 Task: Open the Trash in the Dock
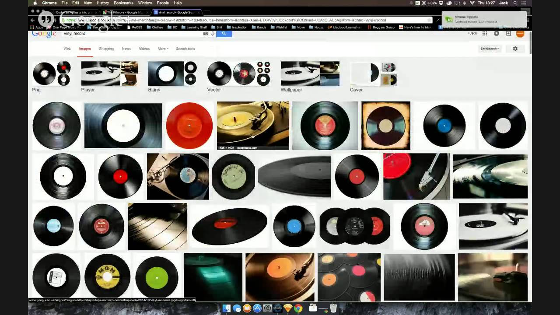pyautogui.click(x=333, y=308)
